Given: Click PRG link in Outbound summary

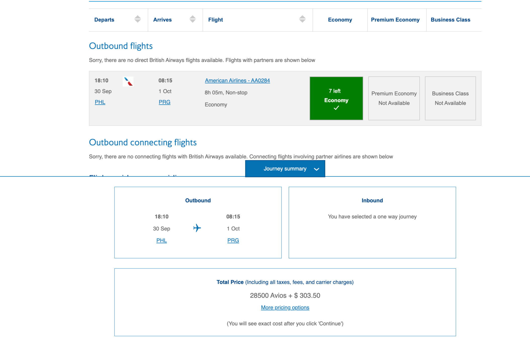Looking at the screenshot, I should (x=233, y=241).
